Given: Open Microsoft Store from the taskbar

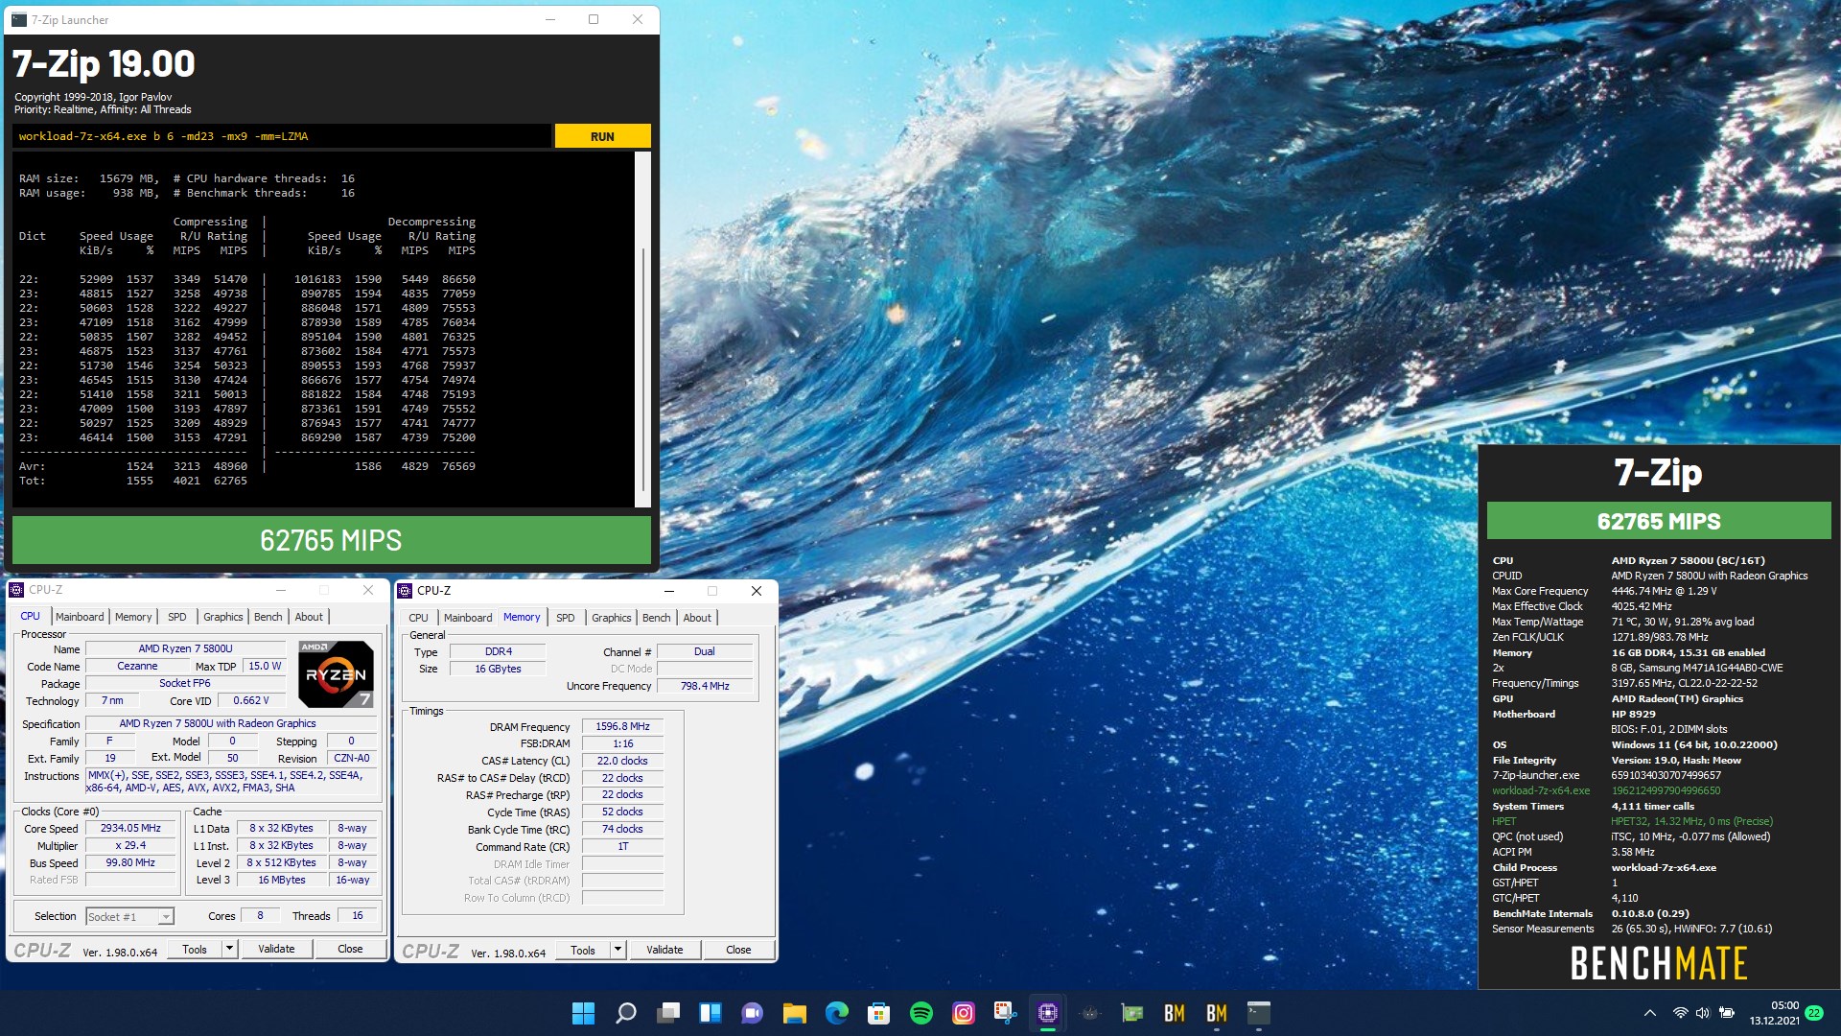Looking at the screenshot, I should click(878, 1013).
